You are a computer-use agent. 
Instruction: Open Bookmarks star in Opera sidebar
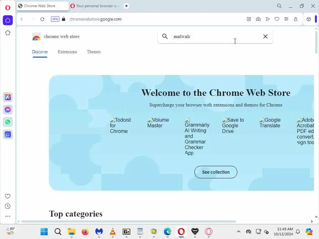click(8, 33)
